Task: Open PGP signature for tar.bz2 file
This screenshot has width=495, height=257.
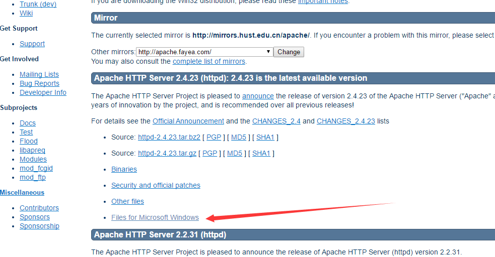Action: [x=214, y=137]
